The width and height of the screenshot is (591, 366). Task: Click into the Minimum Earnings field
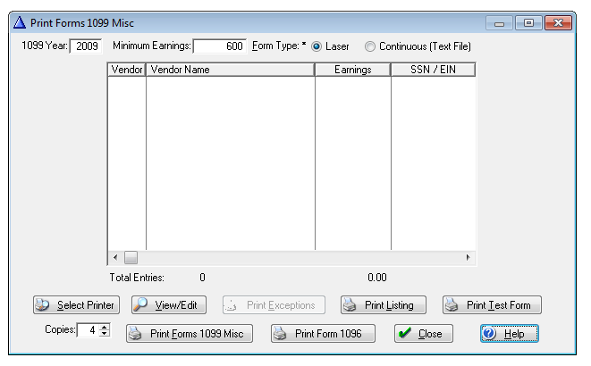click(x=219, y=46)
